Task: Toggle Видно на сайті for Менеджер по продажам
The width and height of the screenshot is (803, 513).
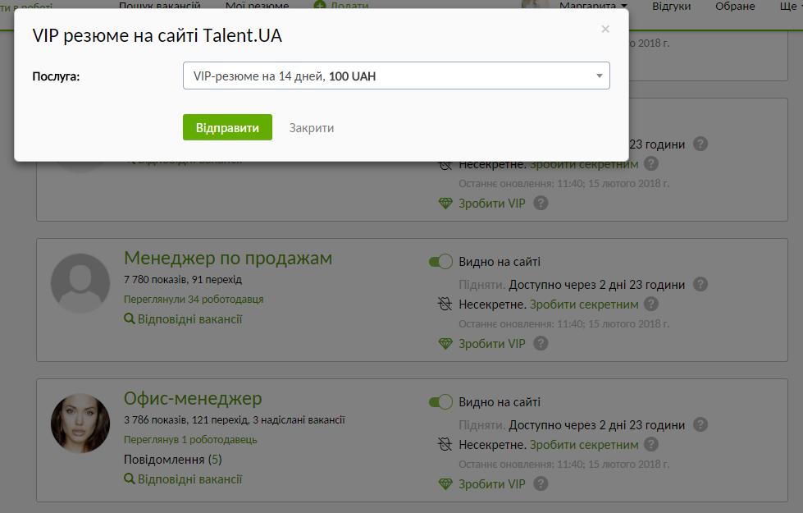Action: (x=440, y=262)
